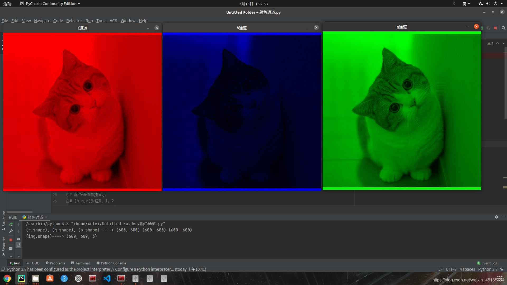This screenshot has height=285, width=507.
Task: Toggle read-only lock icon in status bar
Action: [502, 269]
